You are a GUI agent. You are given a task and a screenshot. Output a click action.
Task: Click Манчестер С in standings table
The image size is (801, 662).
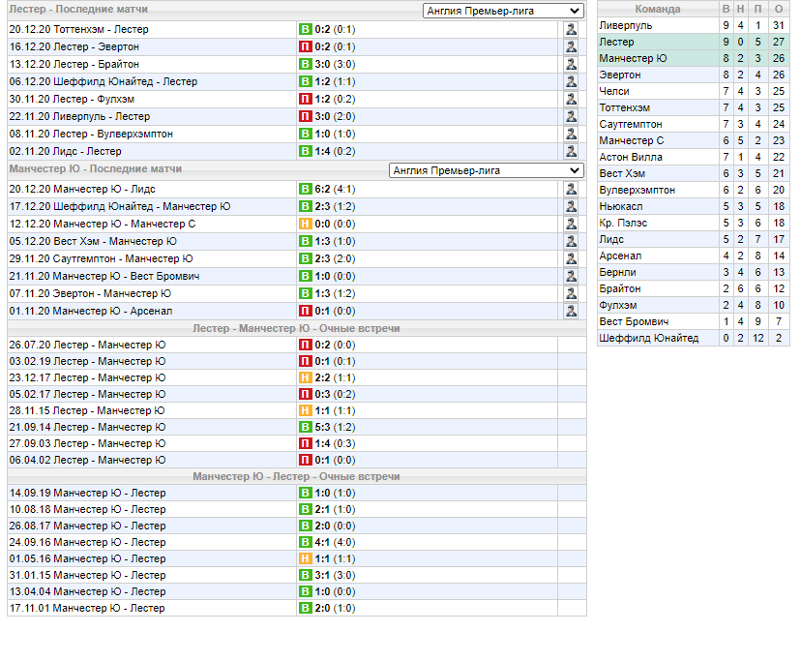632,140
